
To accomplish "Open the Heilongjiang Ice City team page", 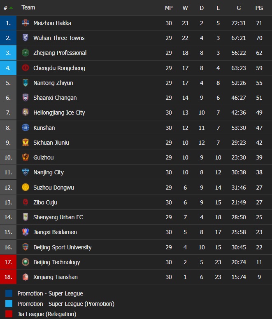I will pos(59,113).
